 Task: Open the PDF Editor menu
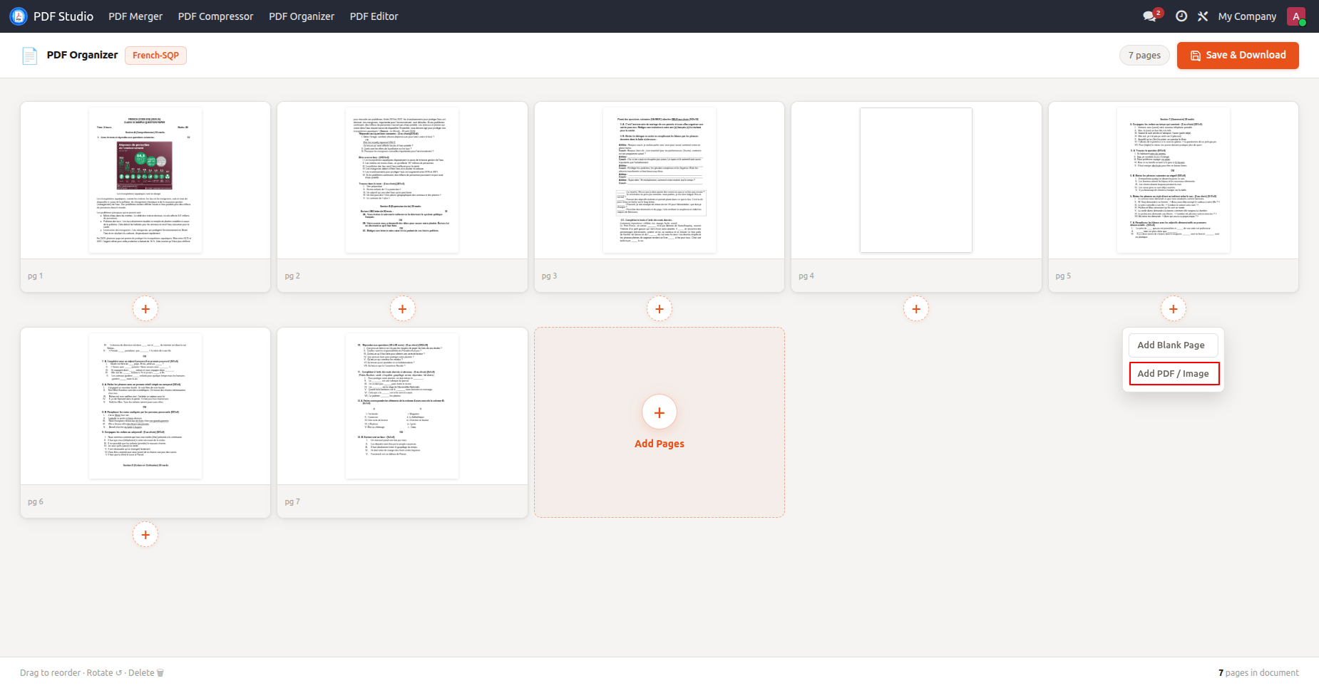pyautogui.click(x=374, y=16)
